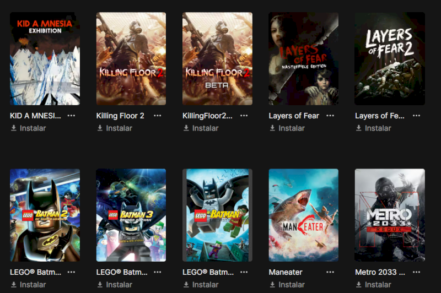Open three-dot menu under LEGO Batman 2 cover
This screenshot has width=441, height=293.
click(x=72, y=272)
